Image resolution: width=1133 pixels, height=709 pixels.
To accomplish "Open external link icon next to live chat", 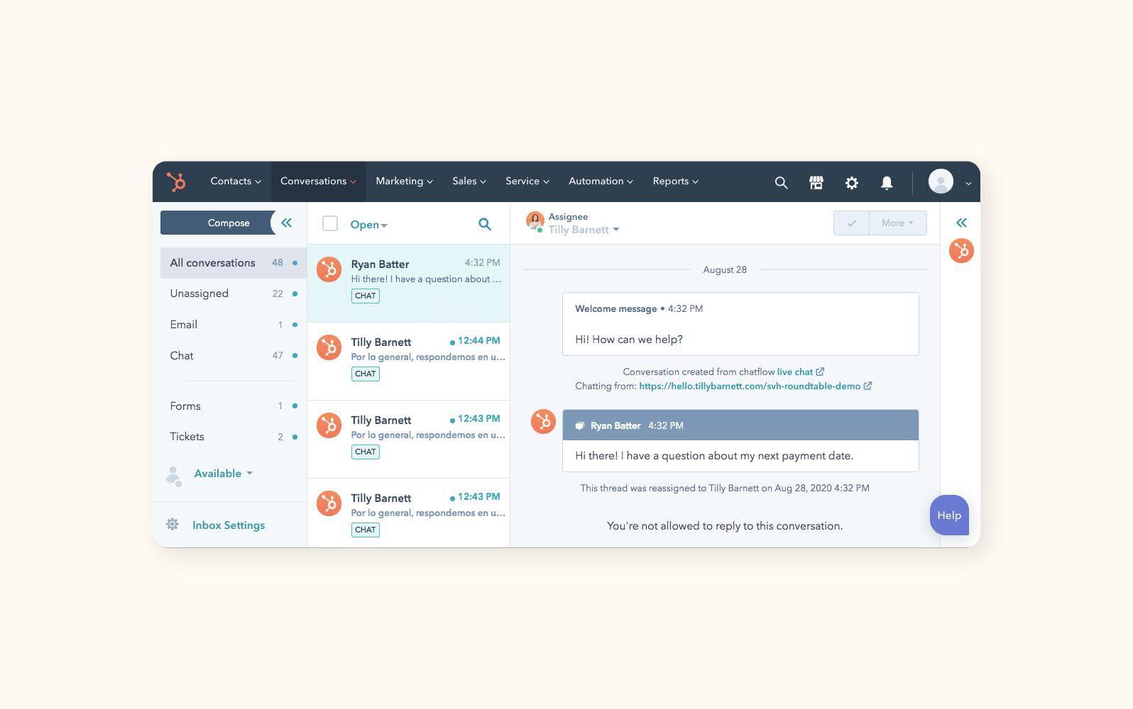I will [820, 372].
